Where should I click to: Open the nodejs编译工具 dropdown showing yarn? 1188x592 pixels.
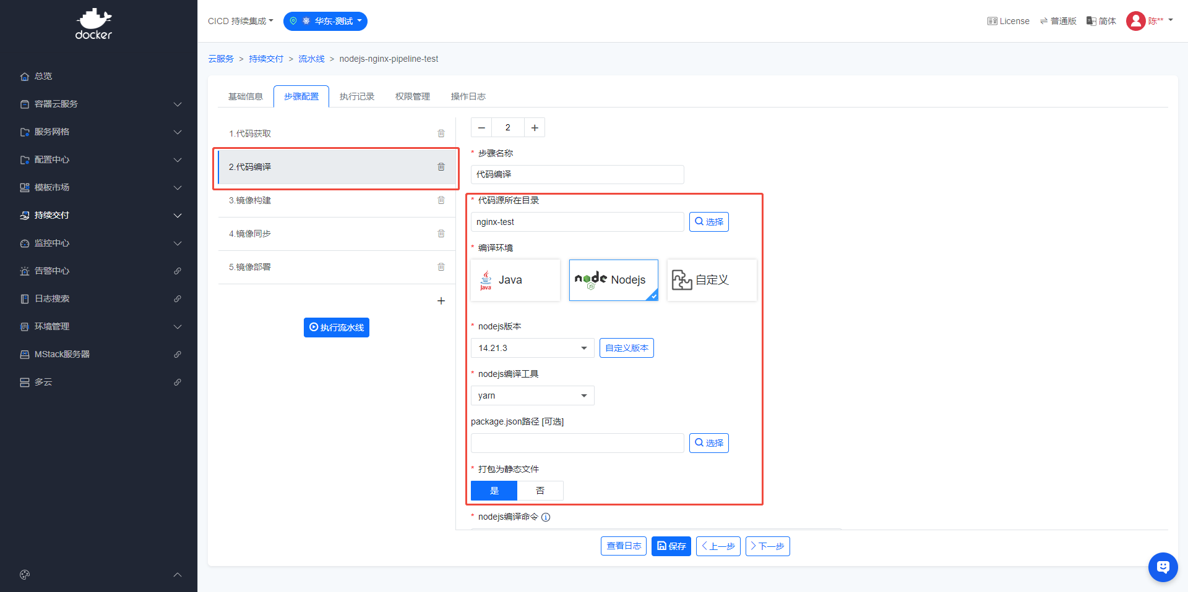[532, 395]
